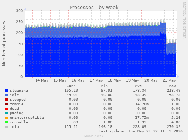
Task: Click idle maximum value 53.73
Action: tap(175, 95)
